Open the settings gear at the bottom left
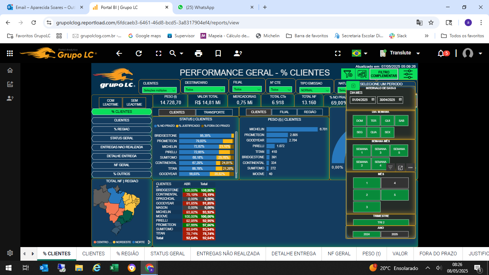 (x=10, y=253)
